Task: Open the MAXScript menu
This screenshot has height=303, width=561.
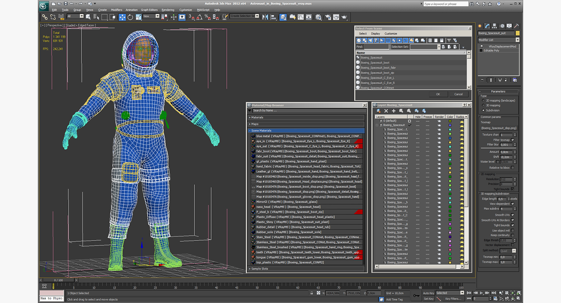Action: [x=203, y=10]
